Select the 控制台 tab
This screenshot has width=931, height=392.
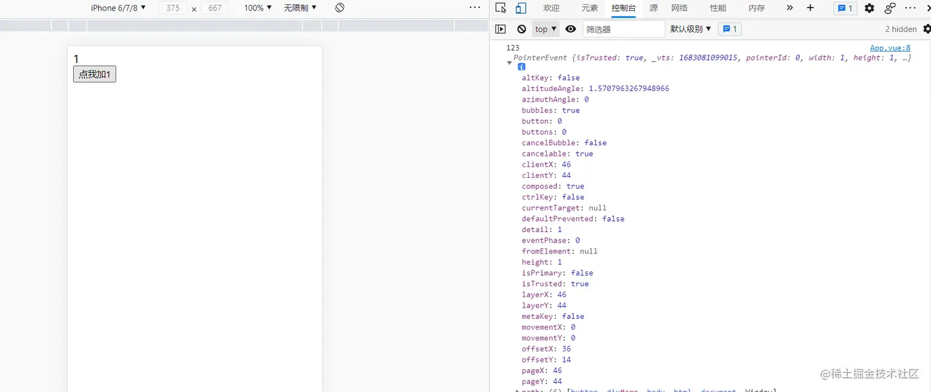[624, 8]
